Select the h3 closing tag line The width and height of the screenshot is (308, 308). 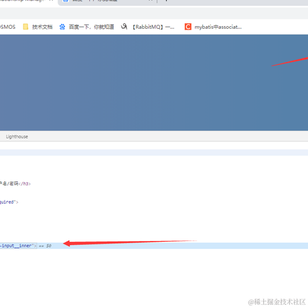[15, 183]
